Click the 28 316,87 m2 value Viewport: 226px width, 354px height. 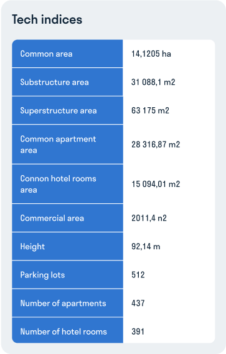pyautogui.click(x=156, y=145)
